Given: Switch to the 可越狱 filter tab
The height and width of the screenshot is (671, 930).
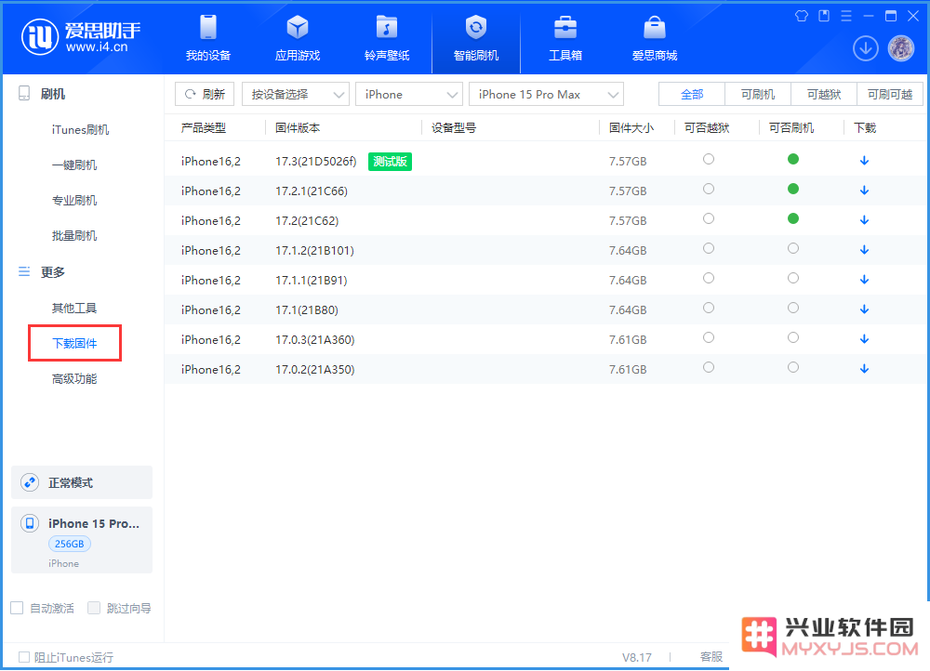Looking at the screenshot, I should pyautogui.click(x=824, y=94).
